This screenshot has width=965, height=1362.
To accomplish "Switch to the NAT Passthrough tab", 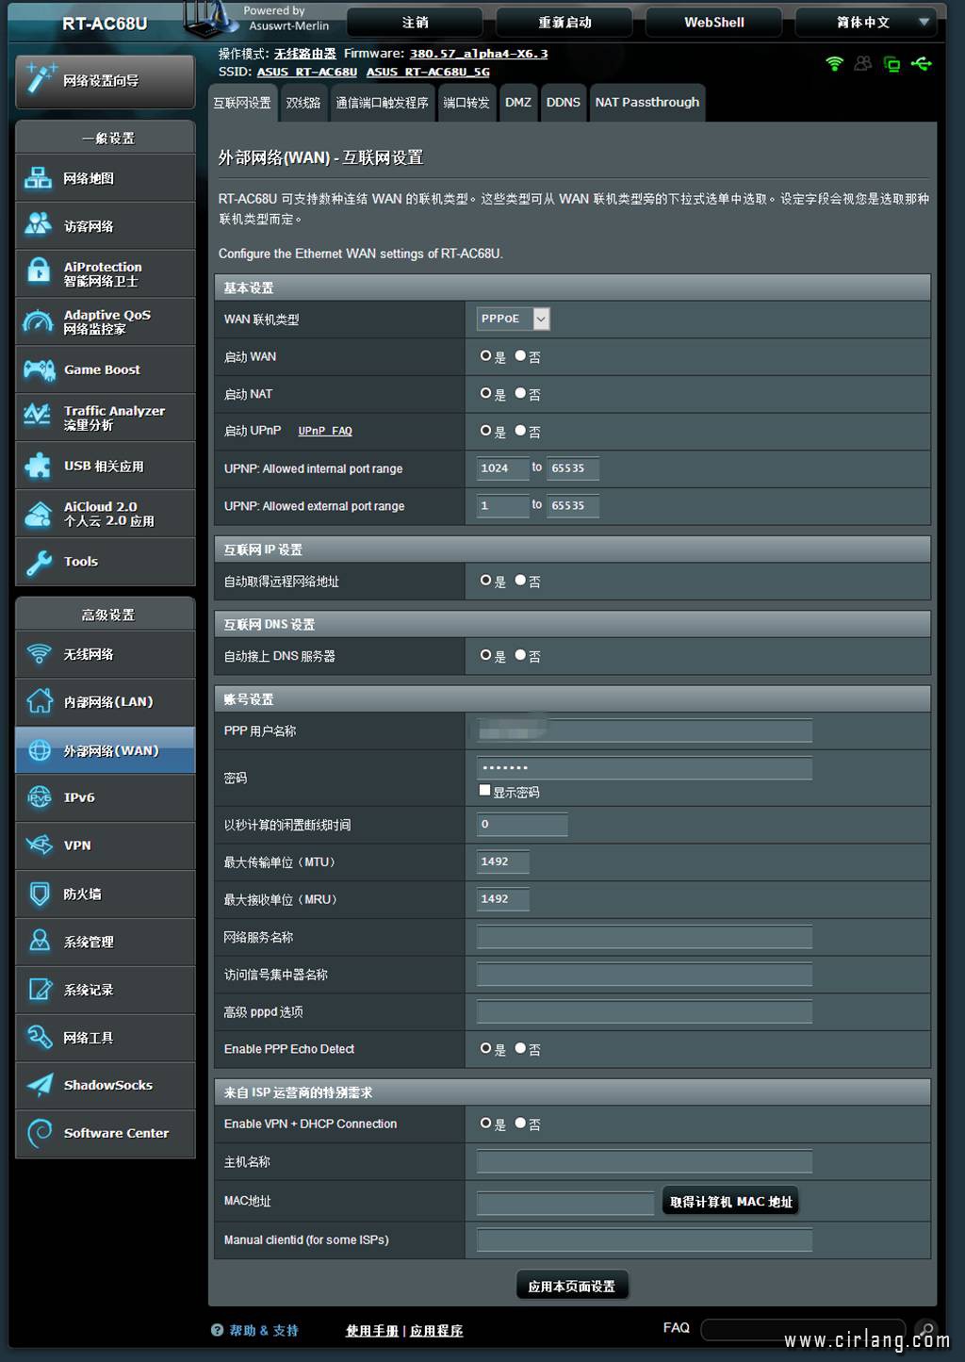I will [x=646, y=103].
